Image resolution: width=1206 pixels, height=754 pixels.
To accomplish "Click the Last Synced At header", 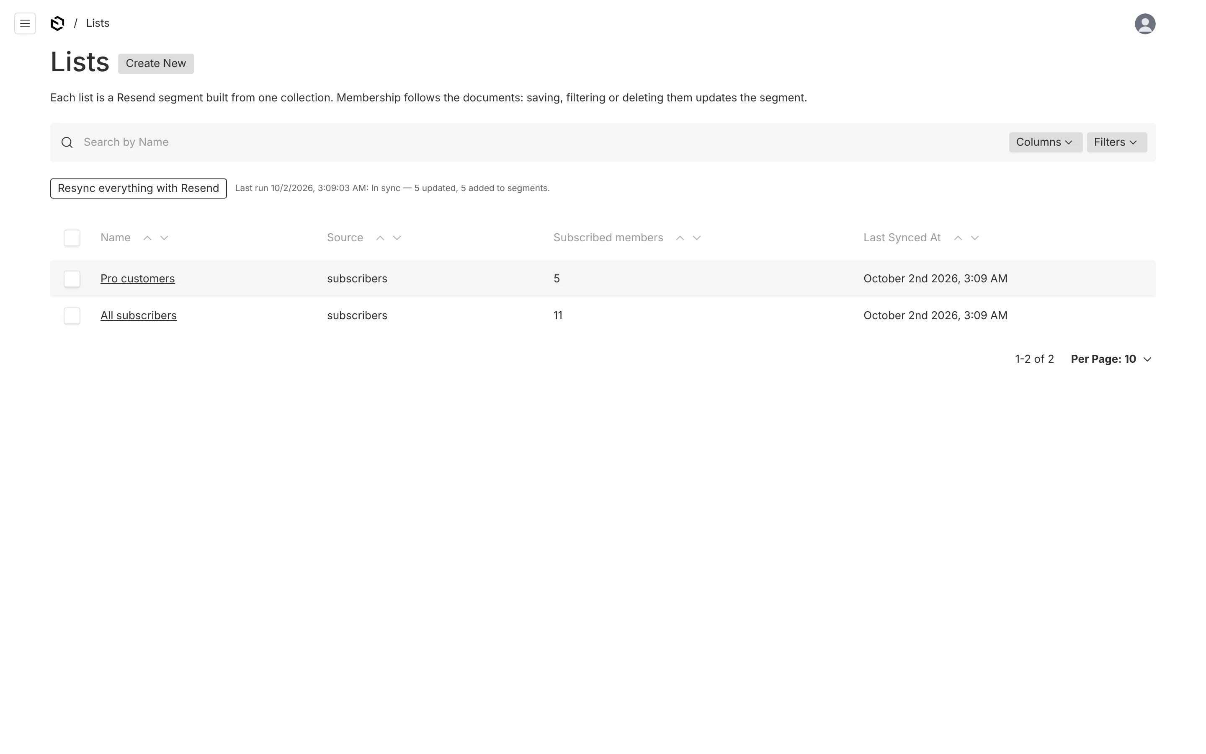I will tap(902, 238).
